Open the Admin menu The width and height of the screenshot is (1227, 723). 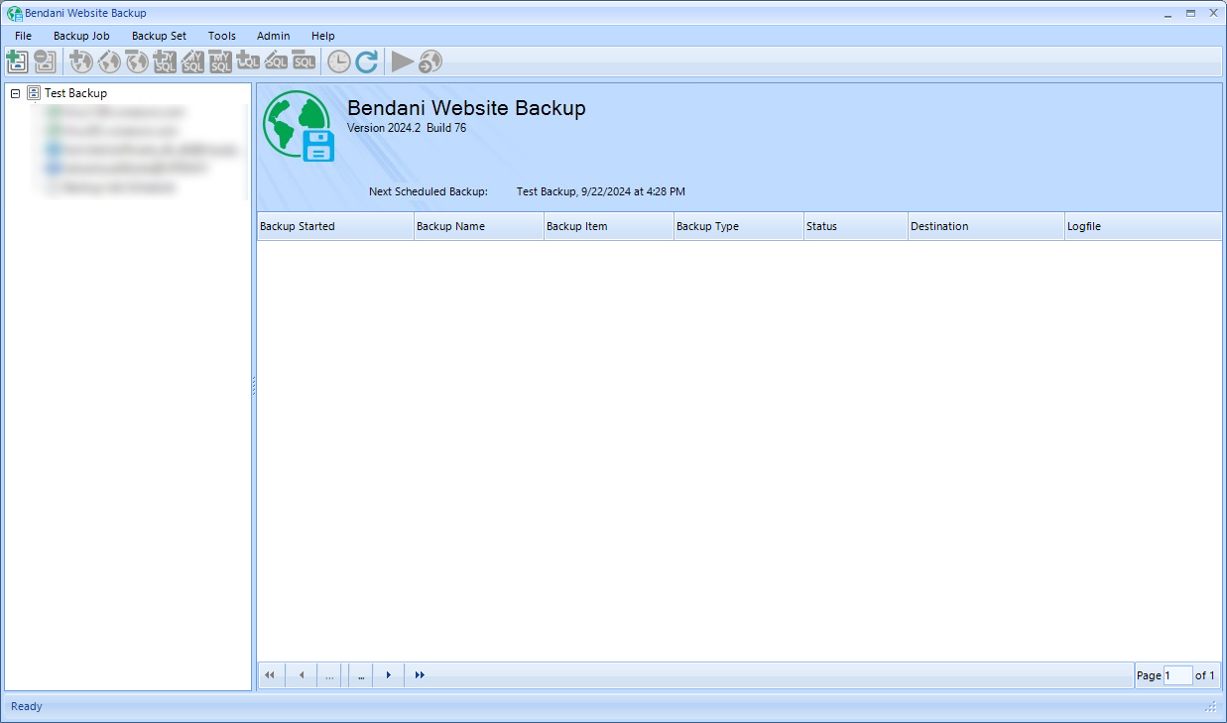pos(273,36)
